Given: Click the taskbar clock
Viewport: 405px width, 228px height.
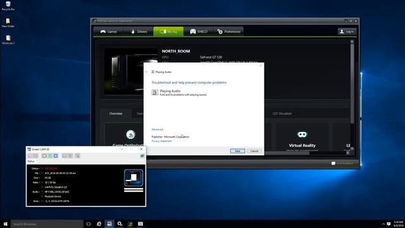Looking at the screenshot, I should 398,224.
